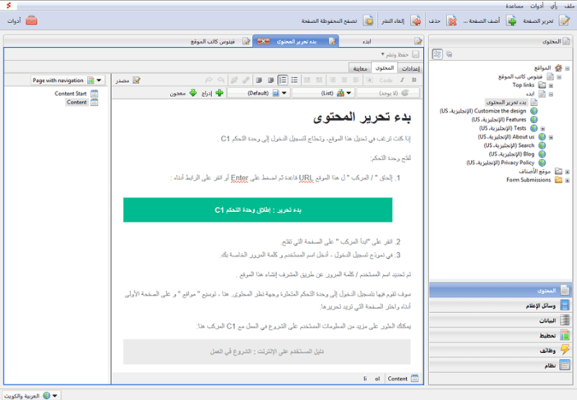Viewport: 577px width, 400px height.
Task: Click the globe icon in language selector
Action: pos(47,396)
